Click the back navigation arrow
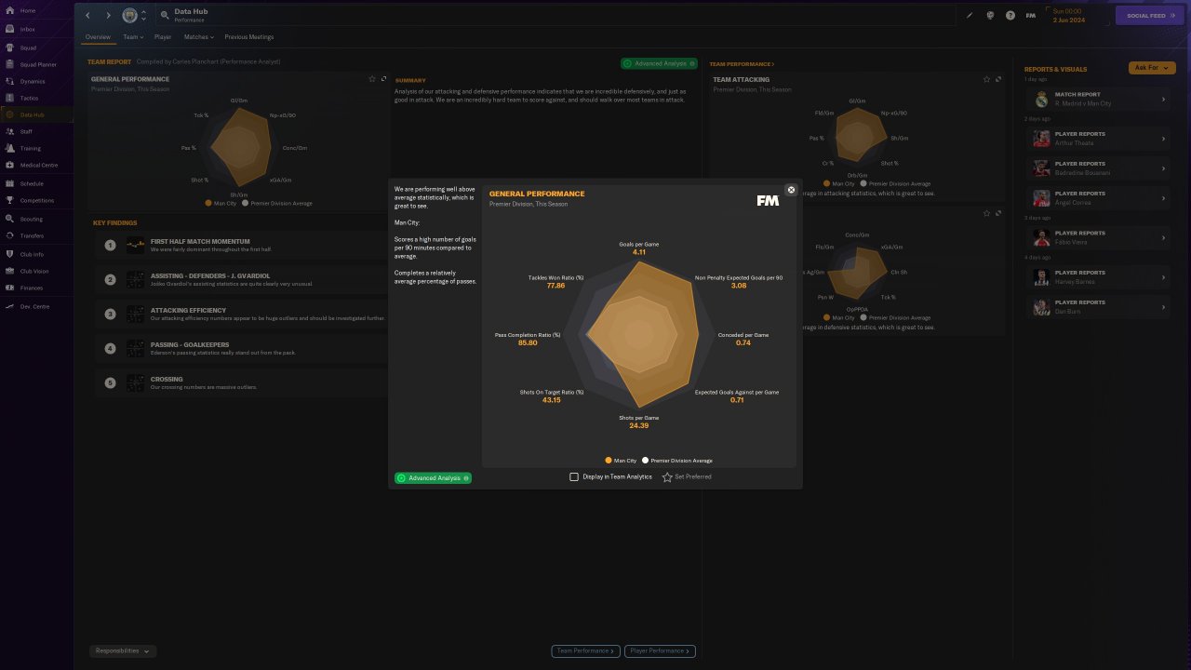 point(88,15)
